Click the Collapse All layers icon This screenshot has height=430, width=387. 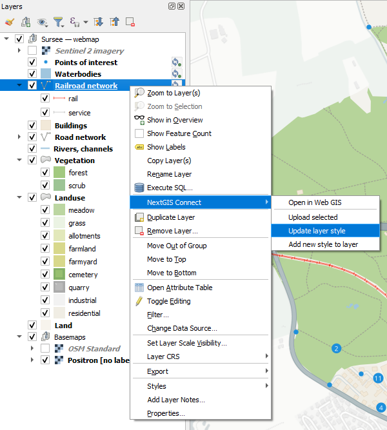click(x=114, y=22)
